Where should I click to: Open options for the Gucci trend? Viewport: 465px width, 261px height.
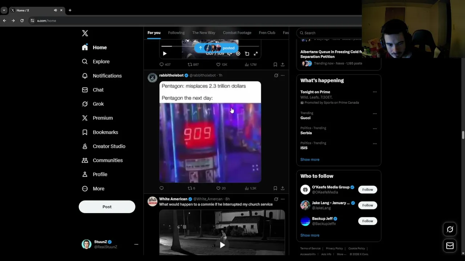375,113
